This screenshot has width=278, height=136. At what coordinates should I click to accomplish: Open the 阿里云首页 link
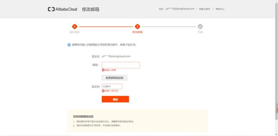205,9
